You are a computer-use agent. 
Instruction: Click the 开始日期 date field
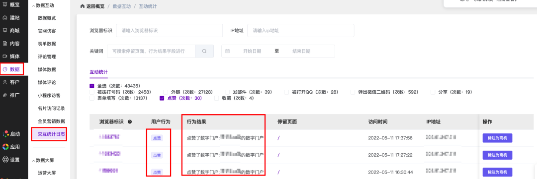[252, 51]
